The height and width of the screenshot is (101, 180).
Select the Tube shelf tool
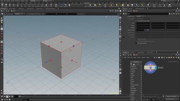[x=10, y=5]
